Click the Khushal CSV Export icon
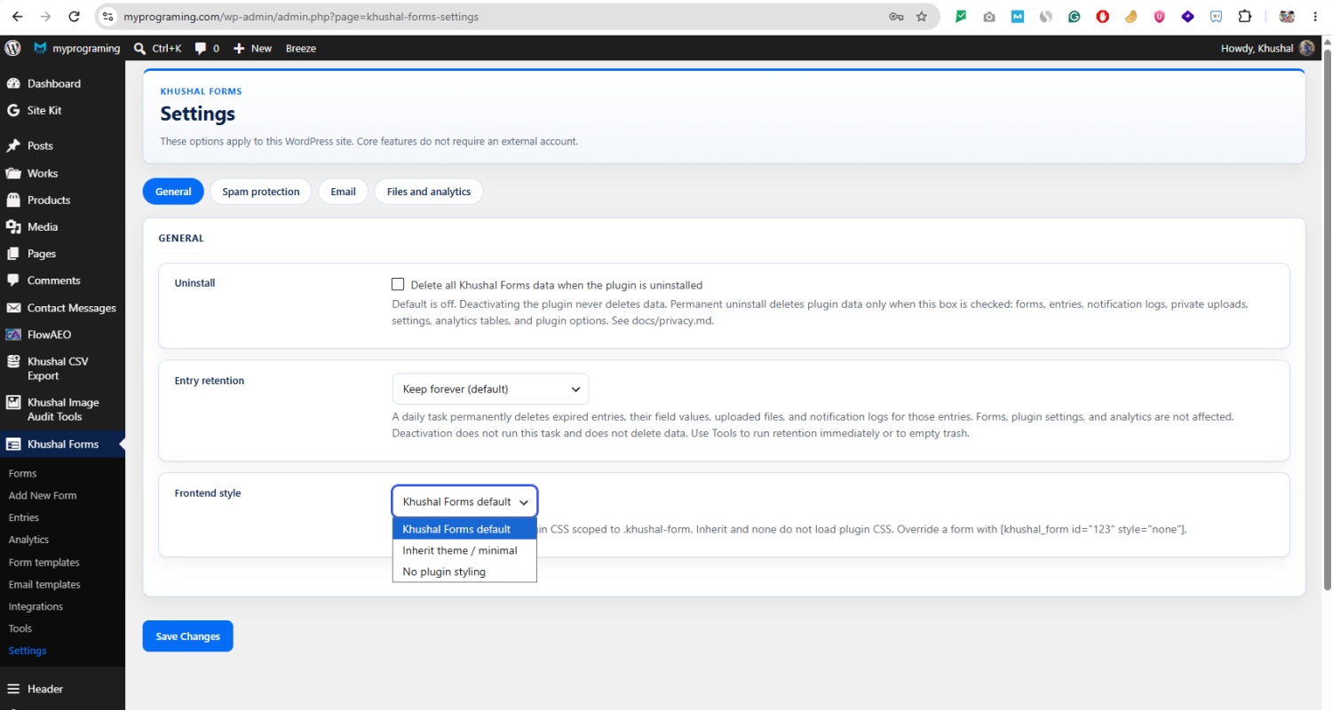 (x=13, y=362)
